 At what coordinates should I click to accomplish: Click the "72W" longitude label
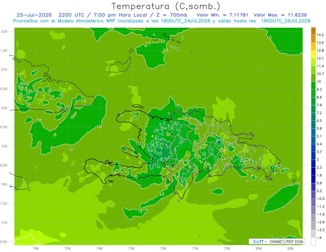pyautogui.click(x=163, y=248)
